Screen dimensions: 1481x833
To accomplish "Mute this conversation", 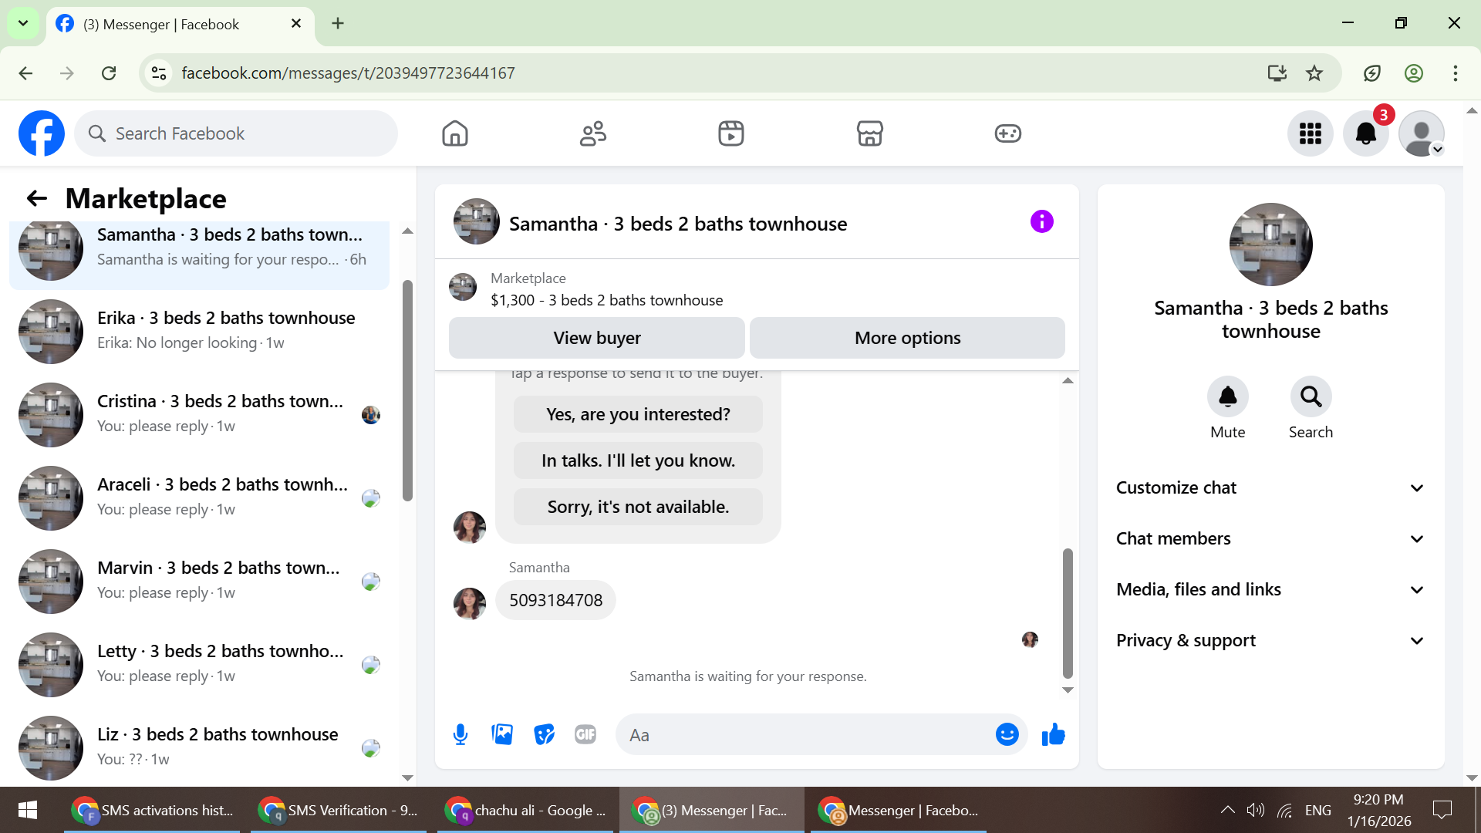I will tap(1227, 397).
